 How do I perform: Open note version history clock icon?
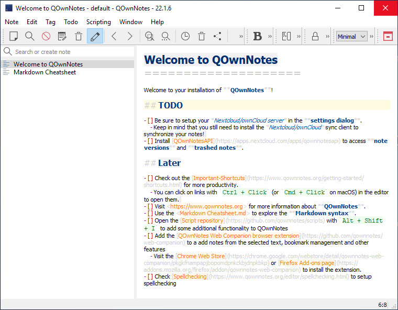point(185,37)
